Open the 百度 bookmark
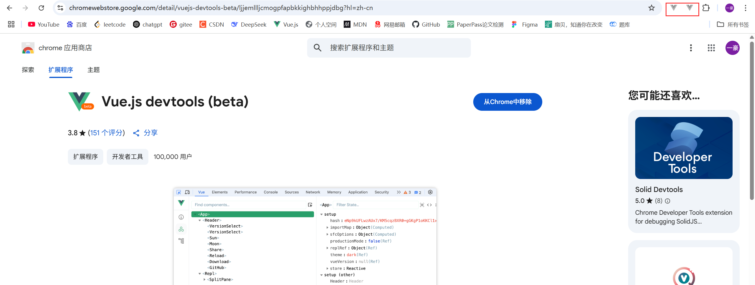This screenshot has width=755, height=285. pyautogui.click(x=77, y=25)
